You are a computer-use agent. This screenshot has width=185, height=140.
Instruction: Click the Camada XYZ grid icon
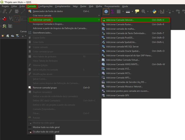pos(103,69)
